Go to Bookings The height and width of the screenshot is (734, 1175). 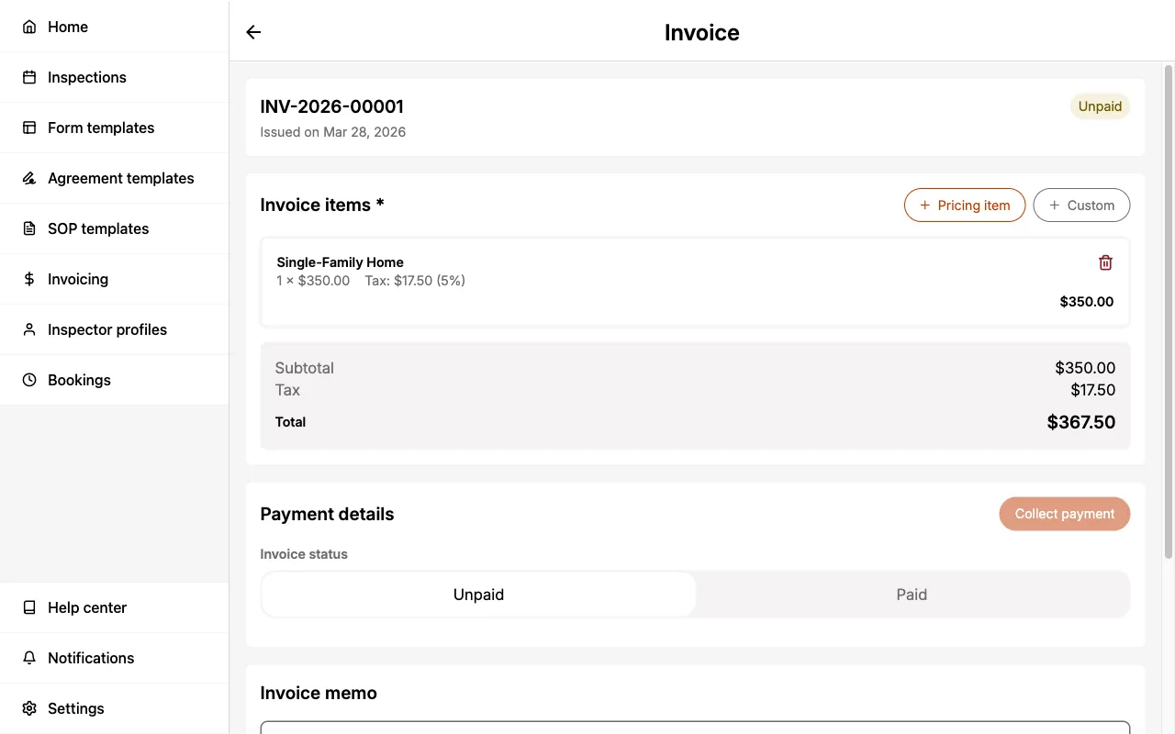(x=114, y=380)
